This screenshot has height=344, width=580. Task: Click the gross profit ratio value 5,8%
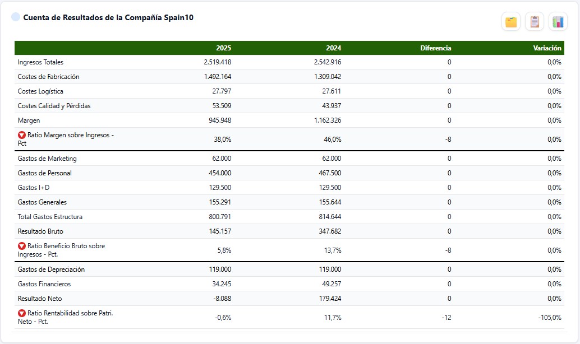pos(224,250)
